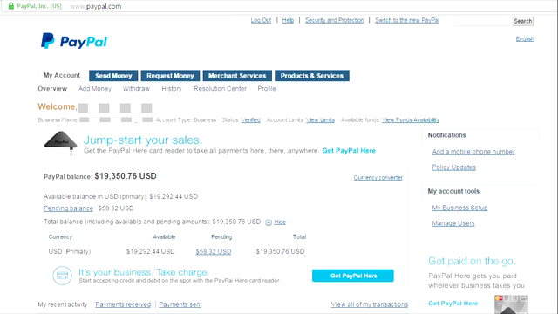Click the $19,350.76 USD PayPal balance
Screen dimensions: 558x314
pos(126,176)
